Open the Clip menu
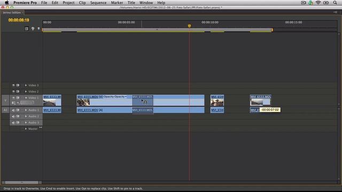Viewport: 342px width, 192px height. coord(82,3)
